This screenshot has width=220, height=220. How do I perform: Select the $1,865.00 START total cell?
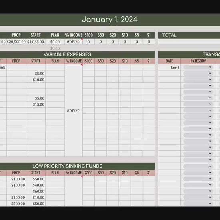click(x=36, y=42)
